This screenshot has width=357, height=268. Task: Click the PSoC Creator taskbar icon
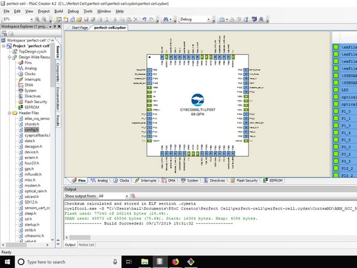[160, 261]
